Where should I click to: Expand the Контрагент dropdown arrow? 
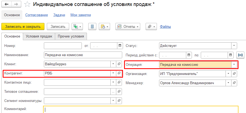113,73
